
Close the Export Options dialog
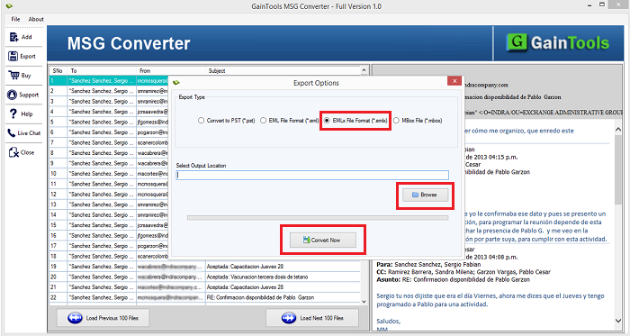454,81
